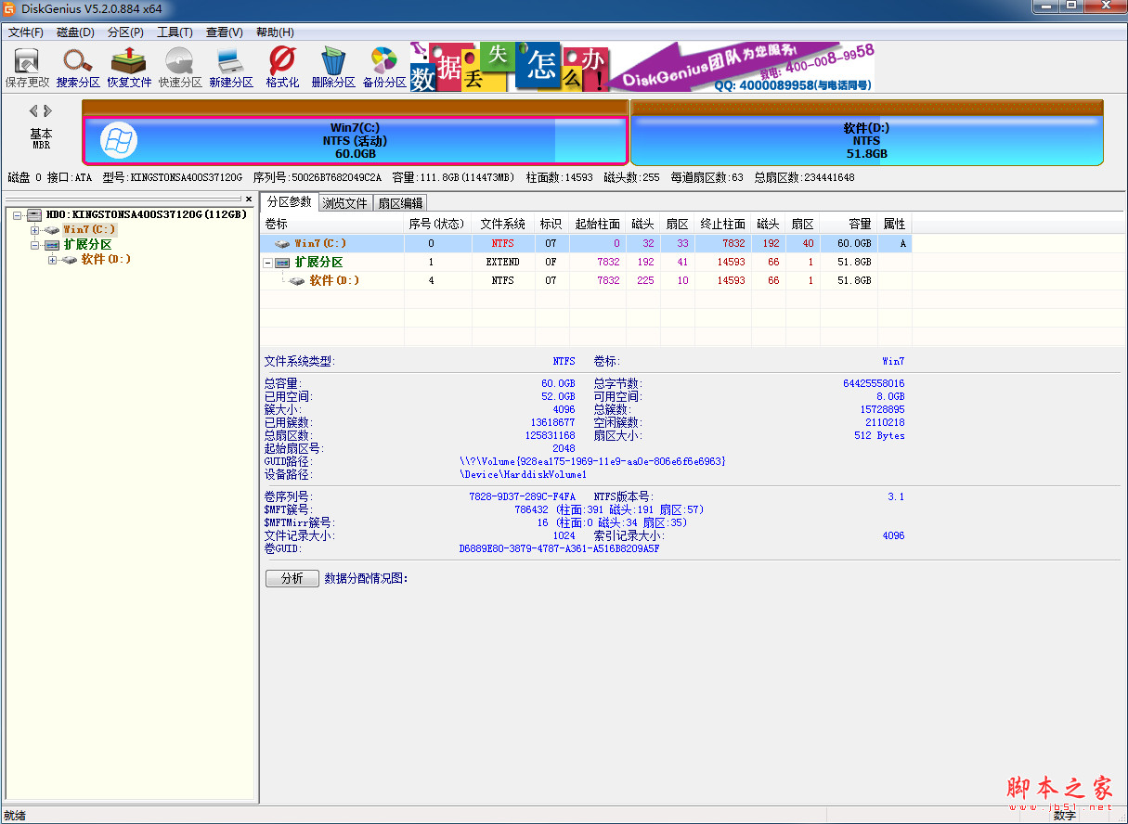Click the Windows logo on Win7(C:) bar
Image resolution: width=1128 pixels, height=824 pixels.
119,140
